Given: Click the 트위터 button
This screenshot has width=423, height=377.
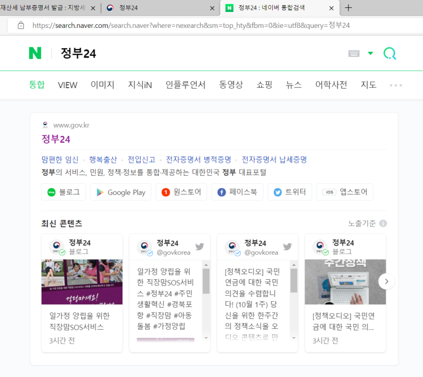Looking at the screenshot, I should (290, 192).
